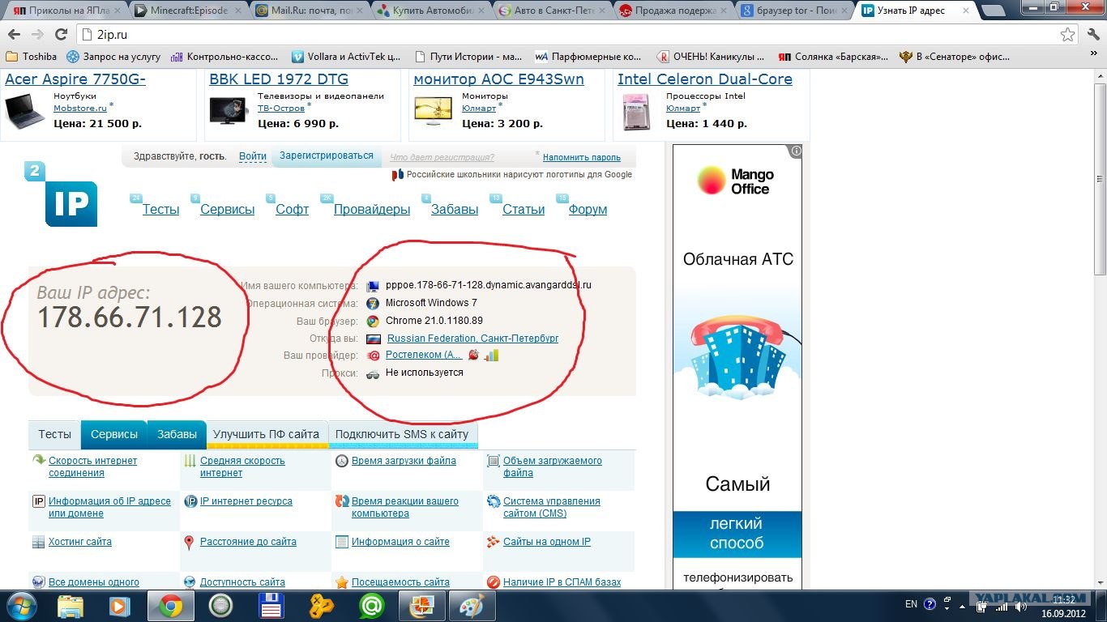Open the Софт menu item
This screenshot has width=1107, height=622.
tap(292, 209)
